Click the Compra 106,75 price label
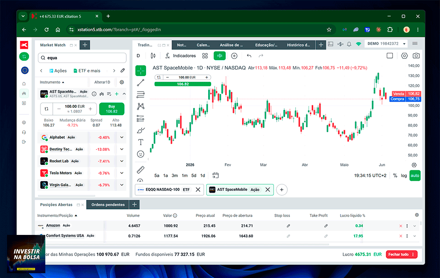 click(x=406, y=99)
